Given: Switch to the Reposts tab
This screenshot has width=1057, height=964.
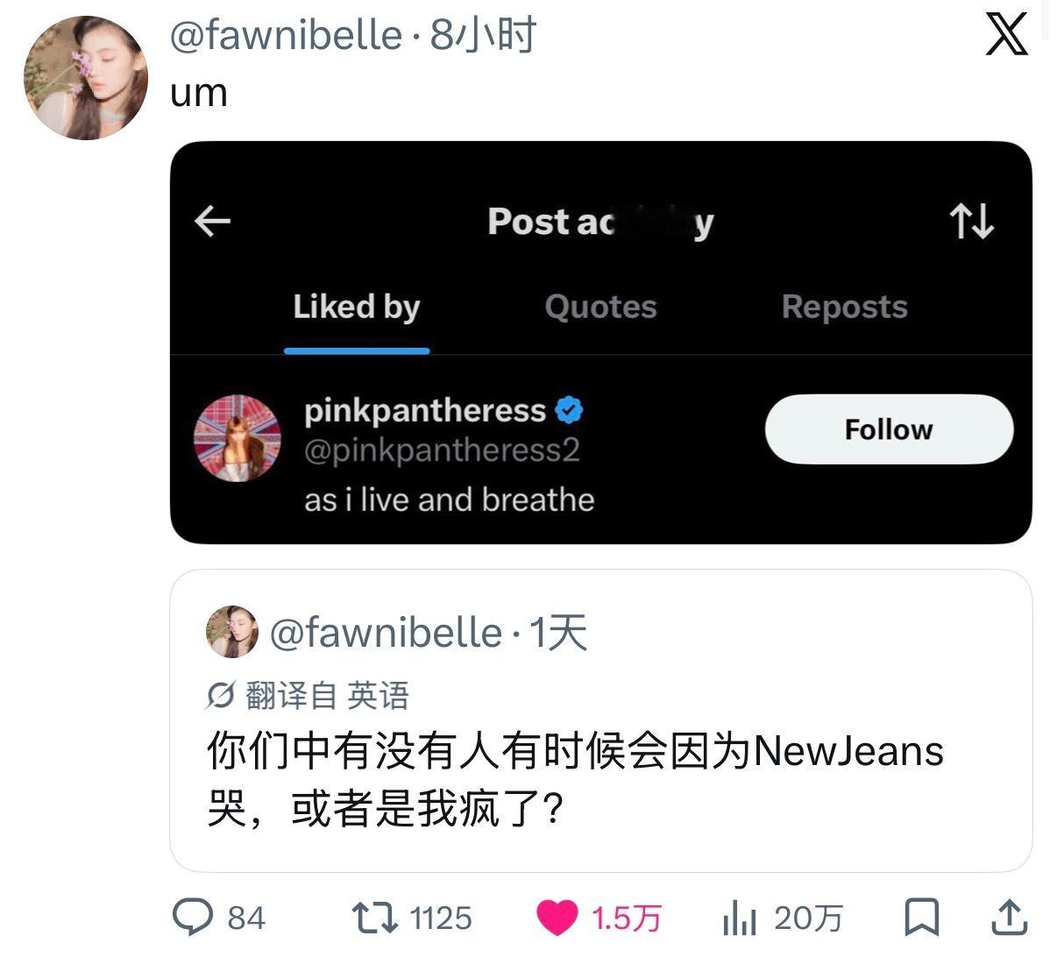Looking at the screenshot, I should coord(844,307).
